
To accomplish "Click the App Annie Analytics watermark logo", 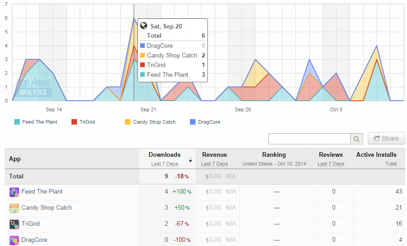I will coord(33,87).
